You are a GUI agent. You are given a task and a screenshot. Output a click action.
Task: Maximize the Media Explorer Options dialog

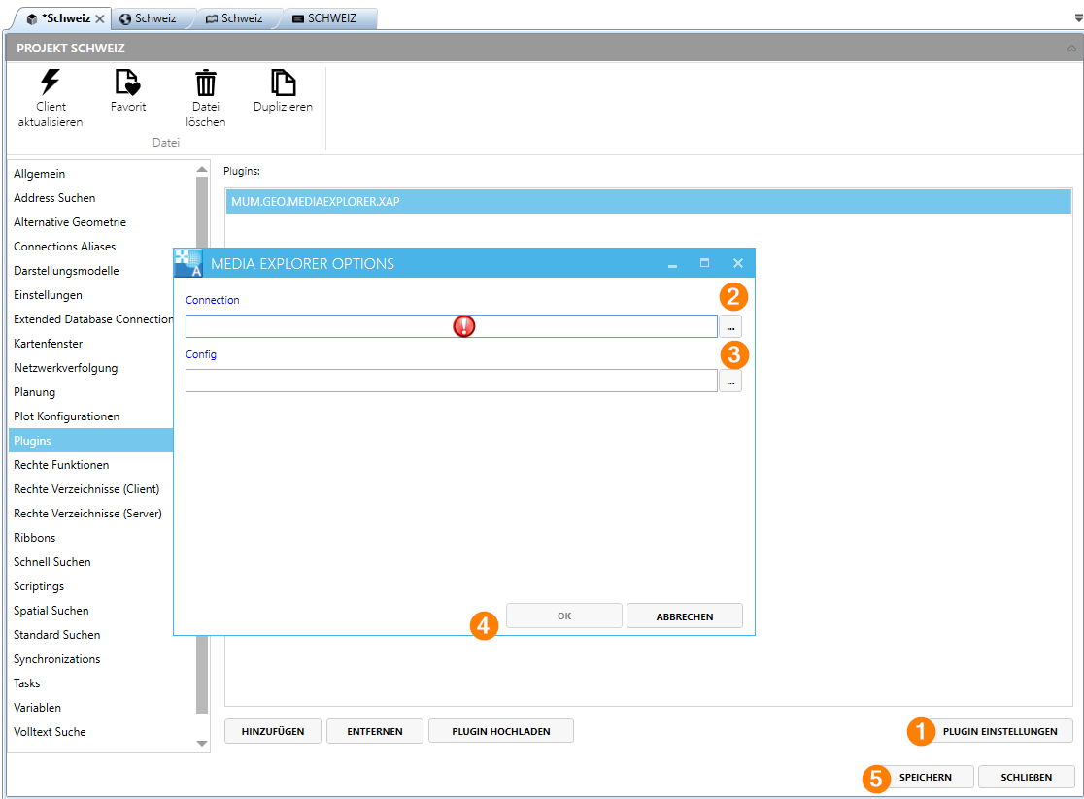point(704,263)
